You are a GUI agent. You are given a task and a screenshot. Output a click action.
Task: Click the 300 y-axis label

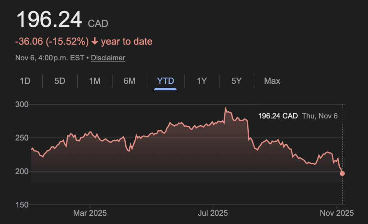pyautogui.click(x=21, y=105)
